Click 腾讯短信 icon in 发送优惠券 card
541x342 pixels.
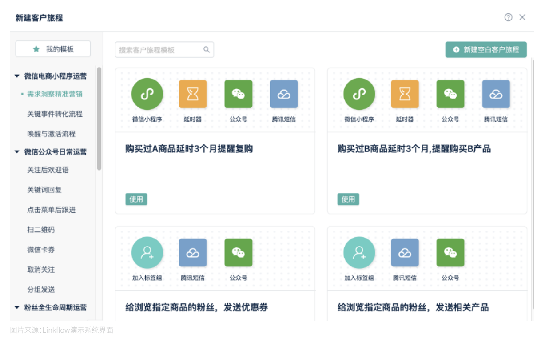[x=193, y=253]
